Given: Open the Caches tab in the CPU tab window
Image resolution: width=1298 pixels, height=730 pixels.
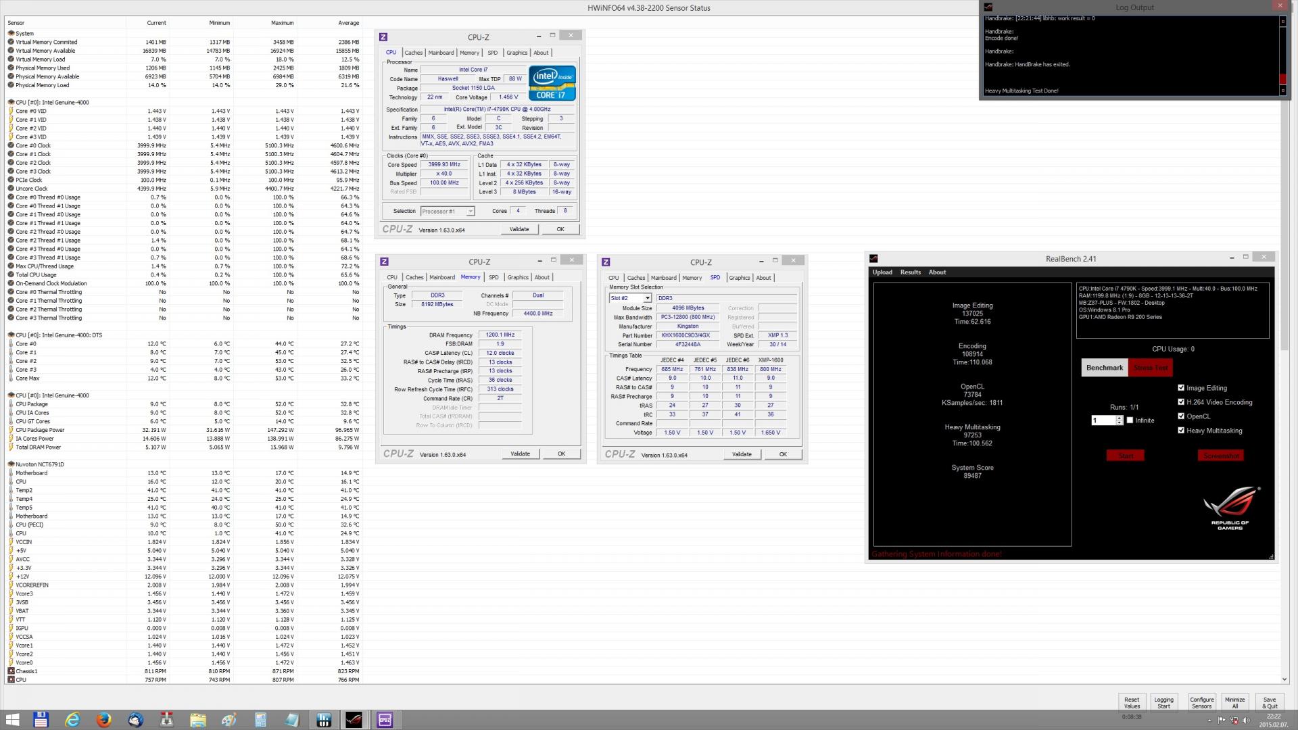Looking at the screenshot, I should point(414,53).
